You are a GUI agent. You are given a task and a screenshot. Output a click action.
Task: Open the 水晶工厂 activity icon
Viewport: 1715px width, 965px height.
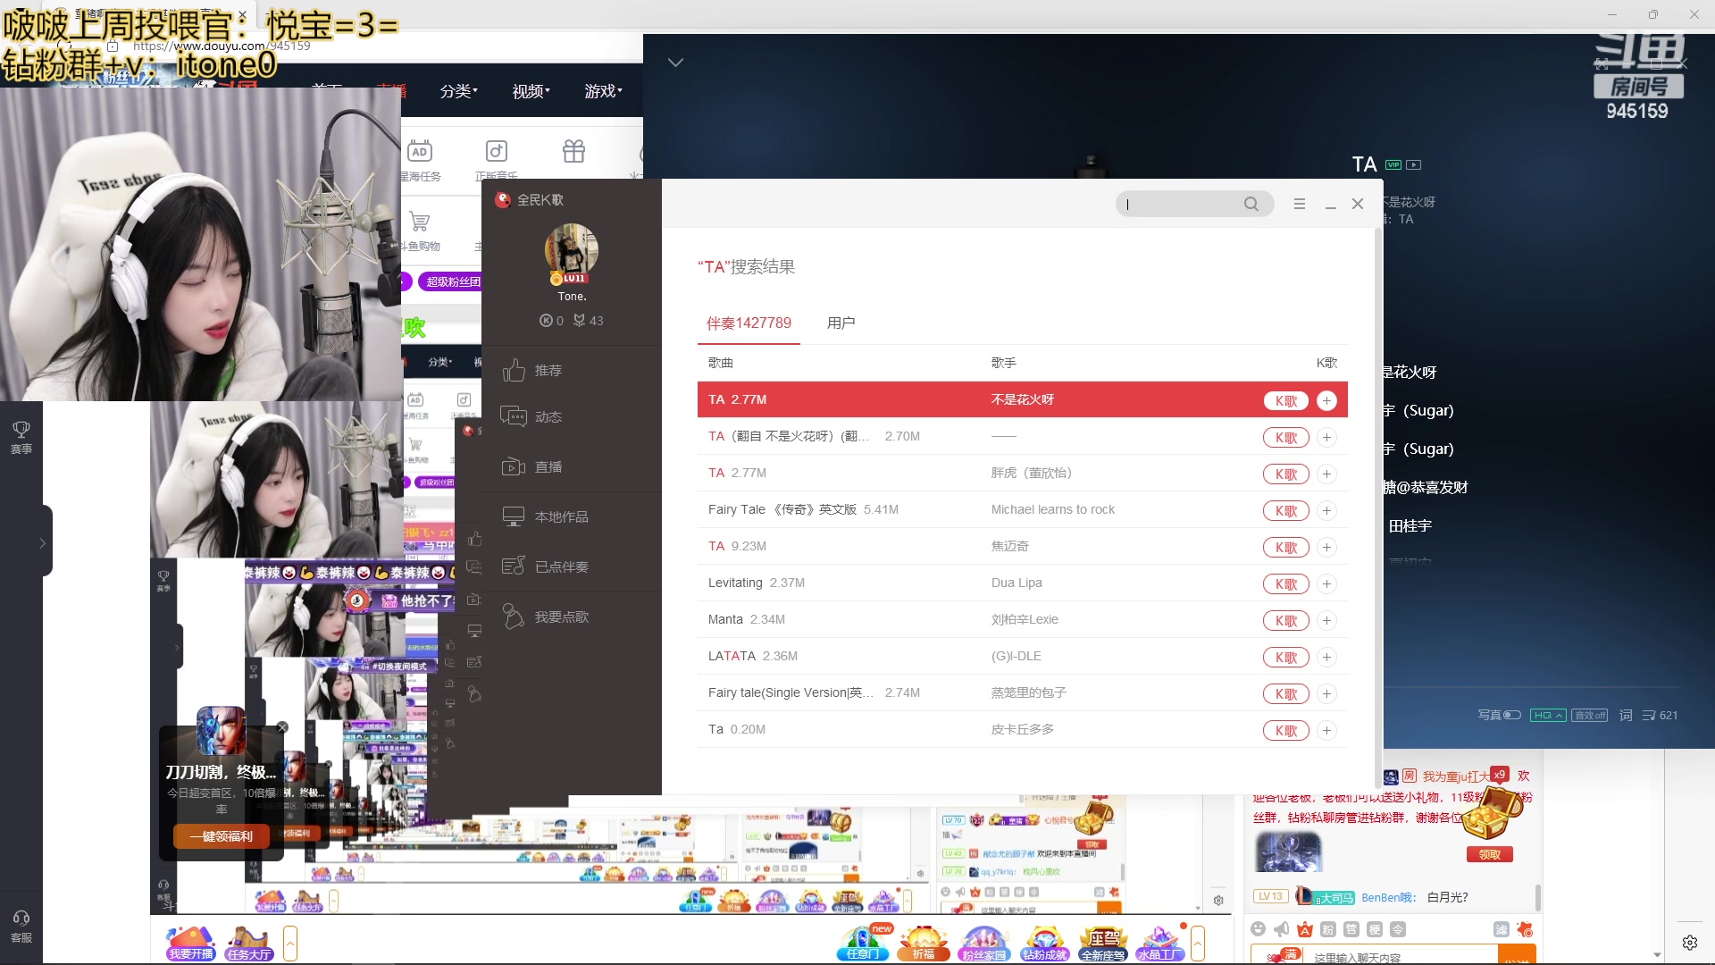[x=1159, y=943]
